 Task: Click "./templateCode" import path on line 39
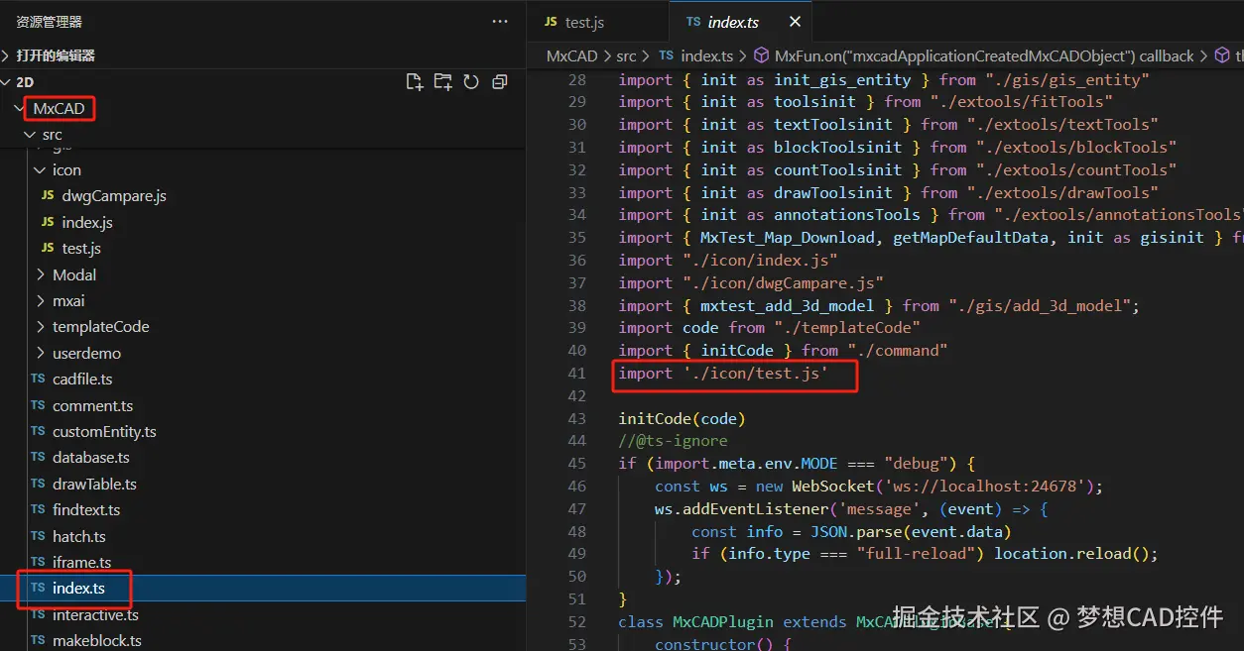847,328
